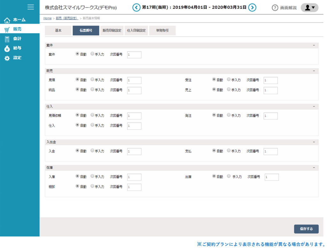Screen dimensions: 327x251
Task: Select 手入力 for 入庫
Action: (92, 176)
